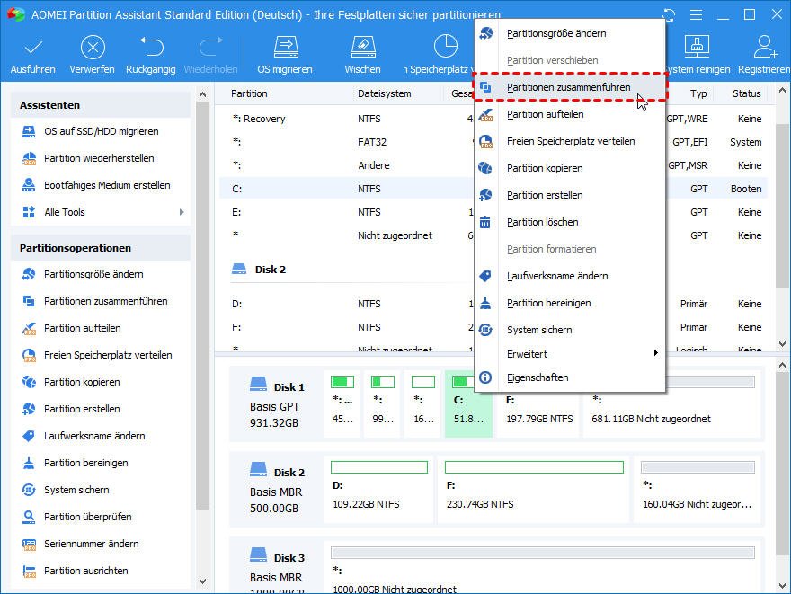Click the Ausführen checkmark icon
The image size is (791, 594).
pyautogui.click(x=33, y=48)
